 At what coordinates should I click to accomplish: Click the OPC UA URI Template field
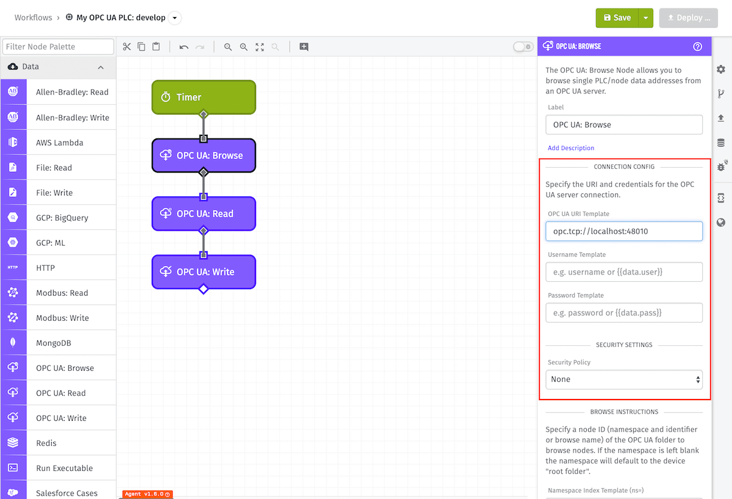(624, 231)
